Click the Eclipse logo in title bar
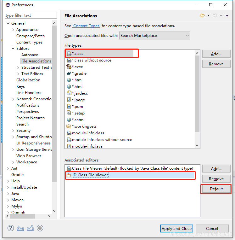 point(8,5)
